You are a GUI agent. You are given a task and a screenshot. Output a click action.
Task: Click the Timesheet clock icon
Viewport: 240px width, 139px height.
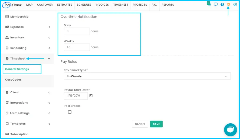7,58
